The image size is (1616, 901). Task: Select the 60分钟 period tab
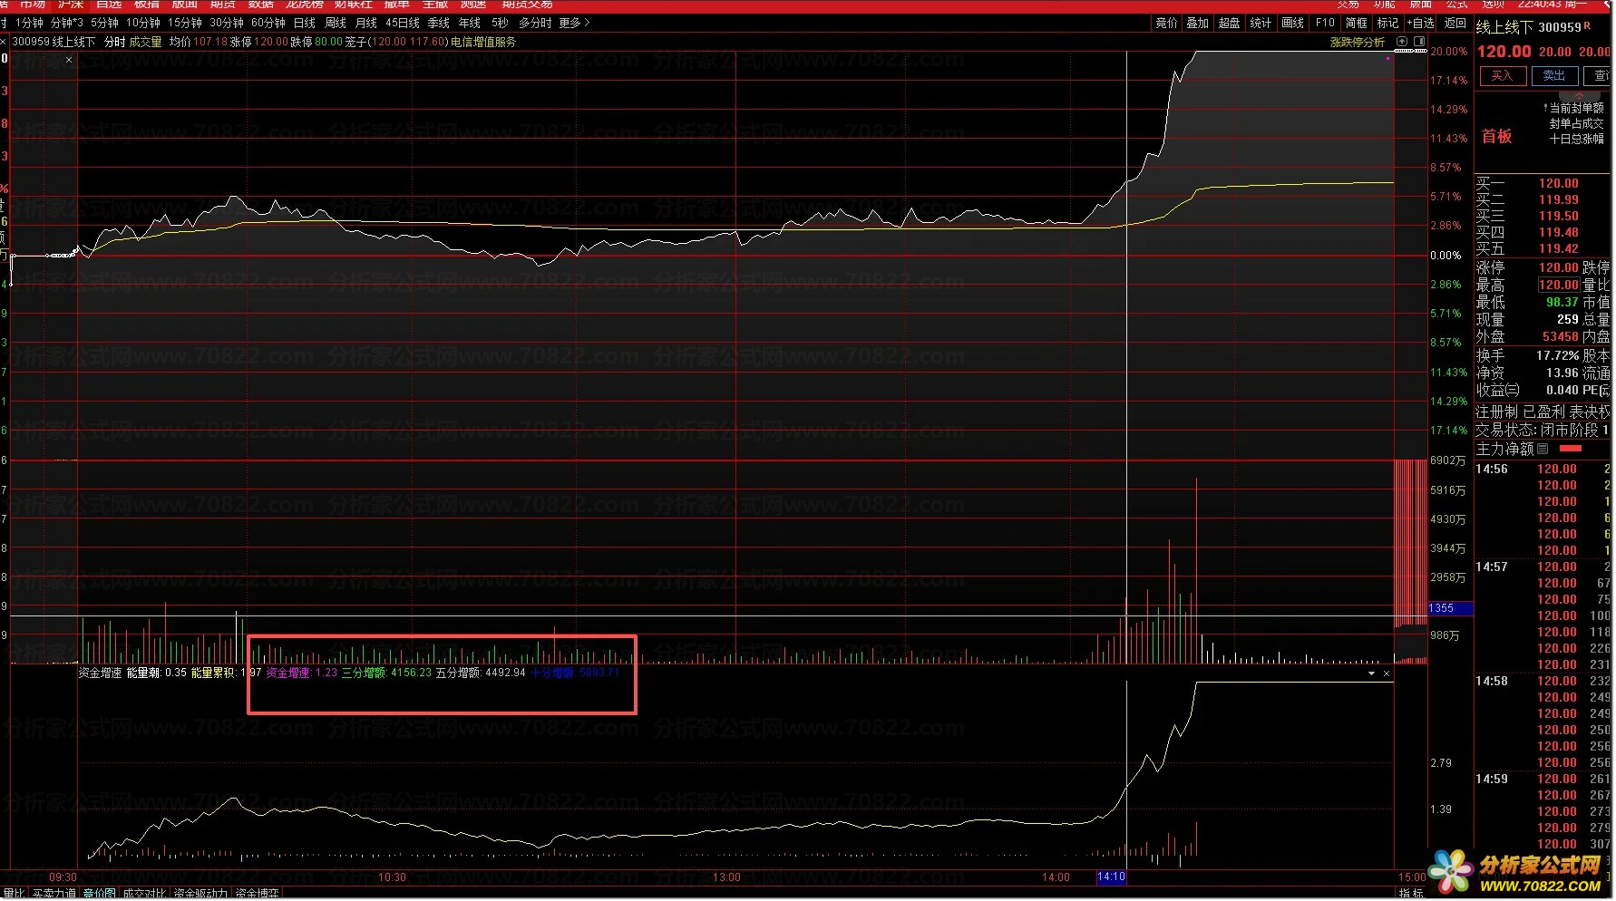coord(268,23)
